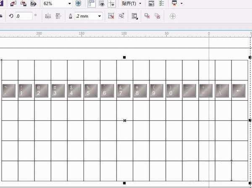Mirror the selection horizontally
252x188 pixels.
[x=47, y=16]
